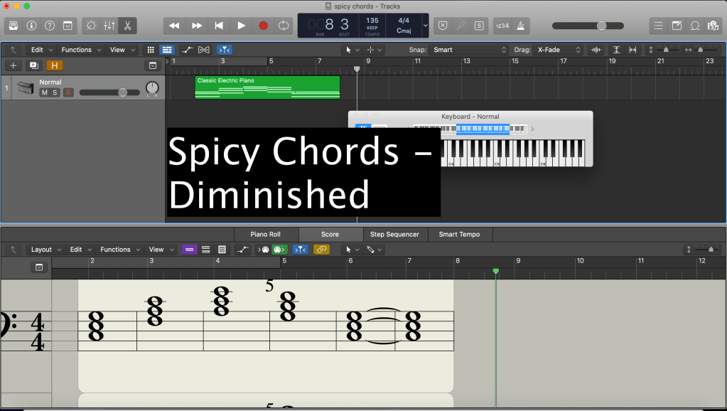The height and width of the screenshot is (411, 727).
Task: Click the add track plus button
Action: pyautogui.click(x=13, y=65)
